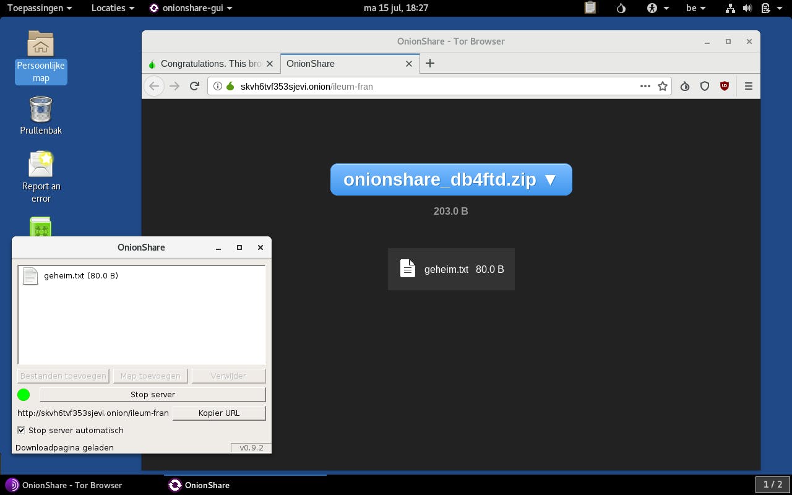Download onionshare_db4ftd.zip via the blue button
The height and width of the screenshot is (495, 792).
(x=451, y=179)
